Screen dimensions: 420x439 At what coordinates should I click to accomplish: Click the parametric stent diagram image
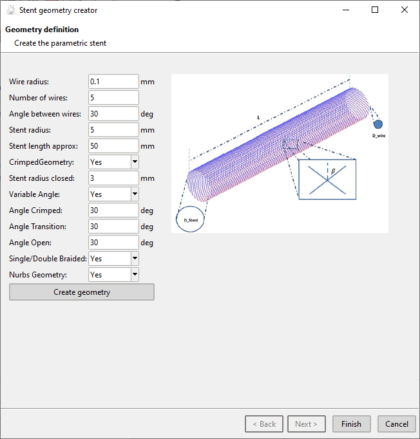[x=280, y=153]
